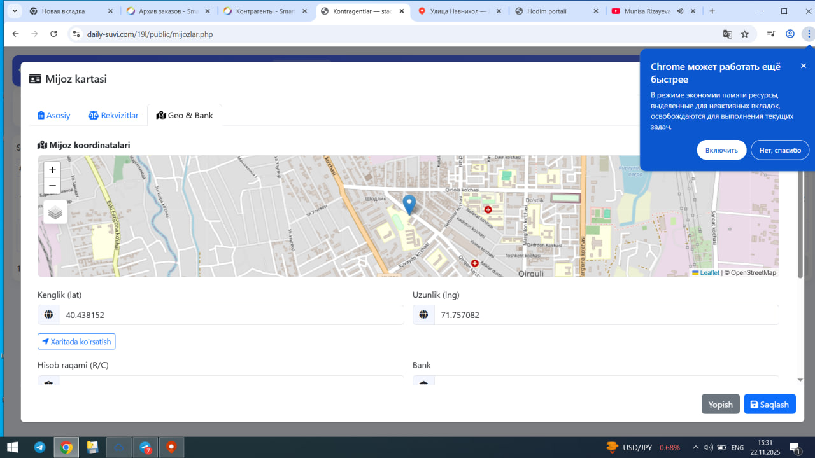Open Telegram from the taskbar
Viewport: 815px width, 458px height.
[39, 447]
